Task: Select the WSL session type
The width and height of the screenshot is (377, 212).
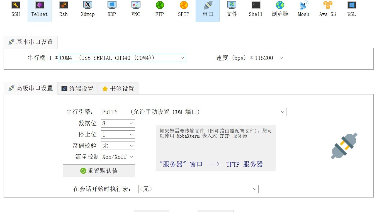Action: click(x=352, y=9)
